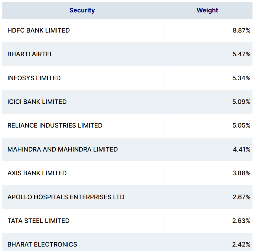Click the 8.87% weight value

click(241, 30)
